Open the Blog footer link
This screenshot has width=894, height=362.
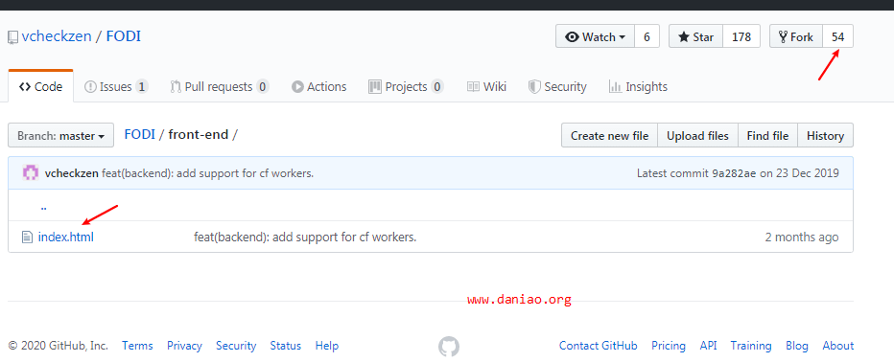796,346
